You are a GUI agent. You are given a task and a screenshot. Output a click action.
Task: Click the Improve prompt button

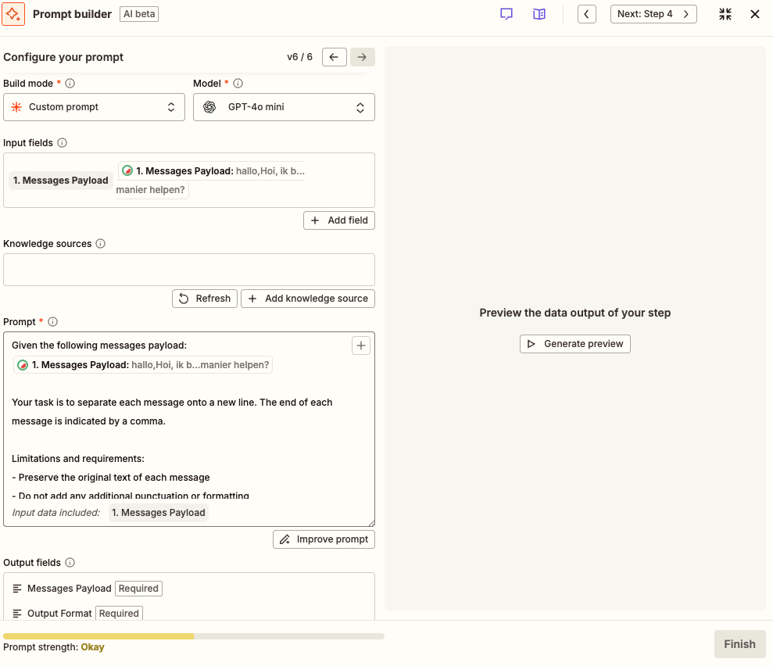[x=324, y=539]
